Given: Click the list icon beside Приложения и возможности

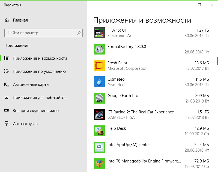Looking at the screenshot, I should point(6,58).
